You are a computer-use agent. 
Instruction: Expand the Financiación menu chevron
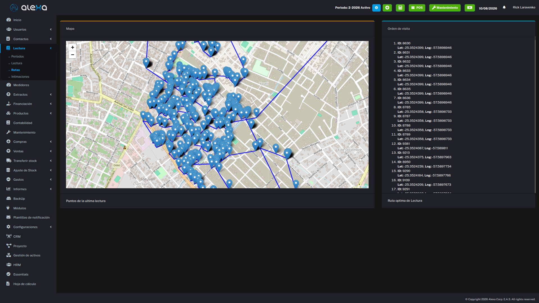[x=51, y=104]
